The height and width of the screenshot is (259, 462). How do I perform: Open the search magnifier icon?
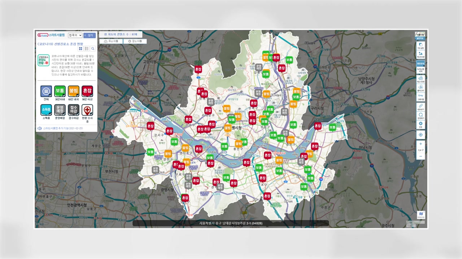[x=93, y=49]
